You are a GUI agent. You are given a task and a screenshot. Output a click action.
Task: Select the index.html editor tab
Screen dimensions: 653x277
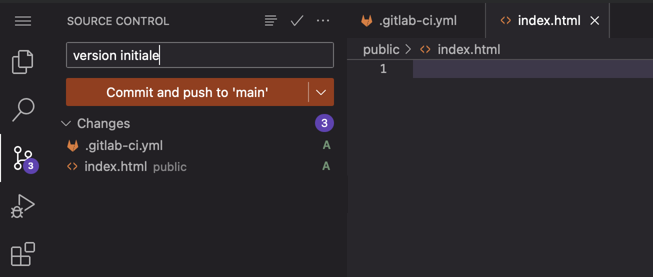[x=547, y=20]
